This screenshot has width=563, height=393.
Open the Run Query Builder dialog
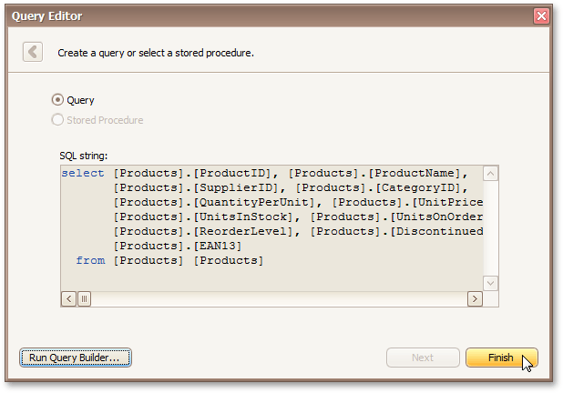pos(76,358)
